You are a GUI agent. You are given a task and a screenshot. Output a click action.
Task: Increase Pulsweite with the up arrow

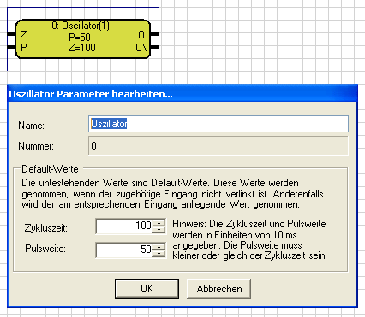[159, 246]
